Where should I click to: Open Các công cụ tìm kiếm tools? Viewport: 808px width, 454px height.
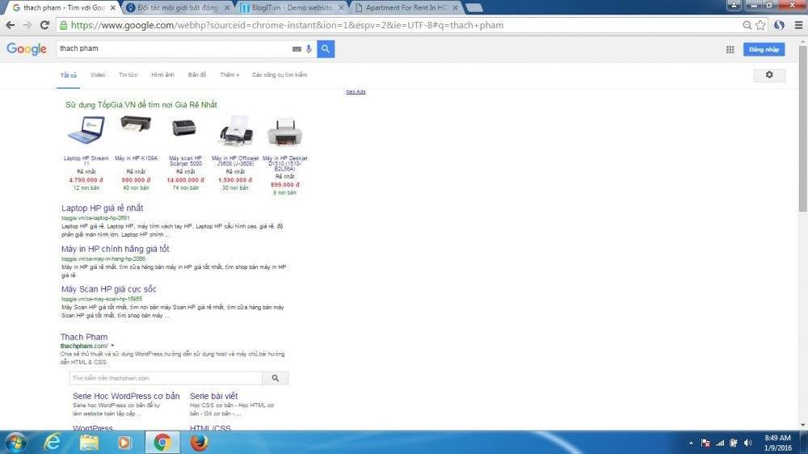tap(280, 74)
